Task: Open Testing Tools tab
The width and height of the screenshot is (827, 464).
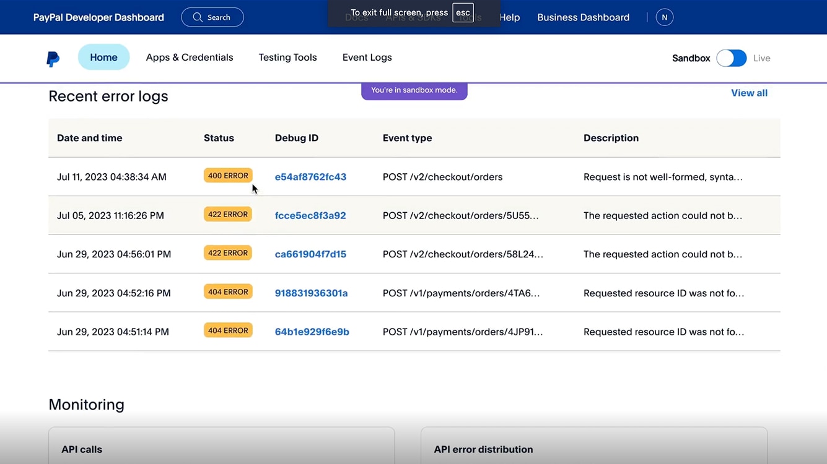Action: (x=287, y=58)
